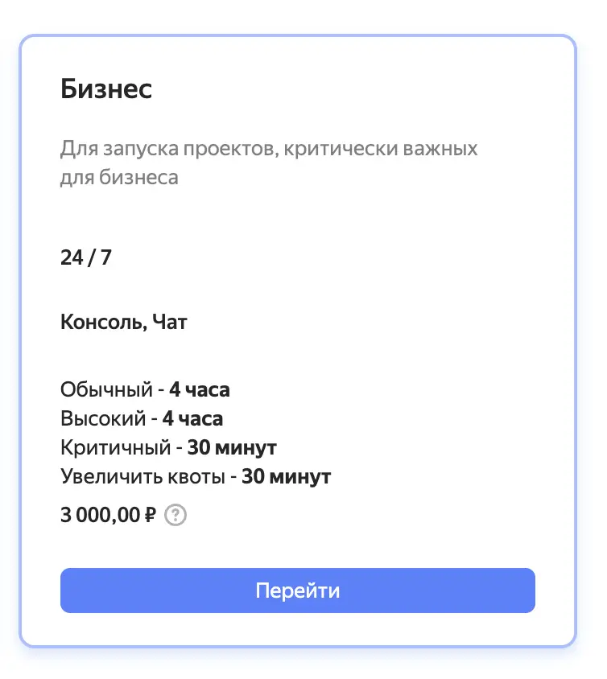Click the help question mark icon beside price

tap(175, 515)
